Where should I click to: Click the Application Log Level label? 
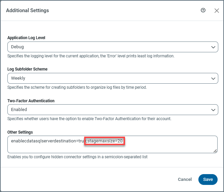[x=26, y=38]
